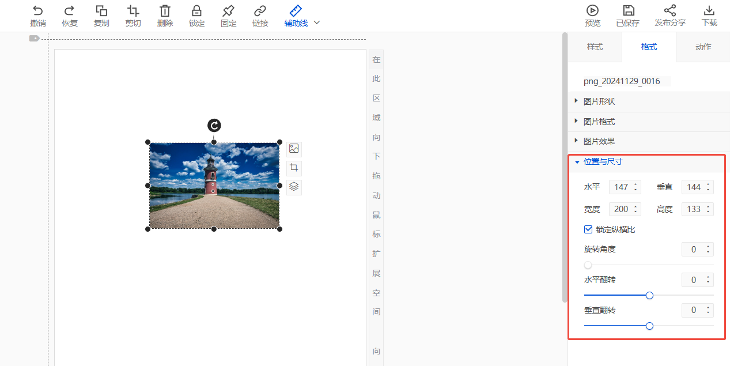Expand the 图片形状 section

[x=649, y=101]
